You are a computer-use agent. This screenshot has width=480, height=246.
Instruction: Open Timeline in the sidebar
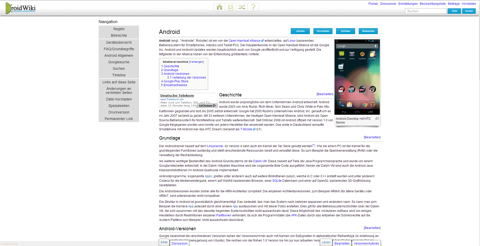pos(119,75)
